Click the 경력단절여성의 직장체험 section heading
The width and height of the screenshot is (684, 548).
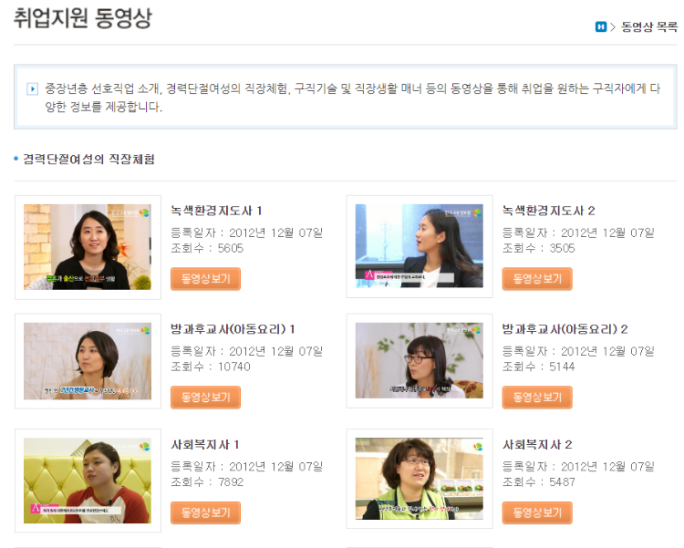[88, 159]
